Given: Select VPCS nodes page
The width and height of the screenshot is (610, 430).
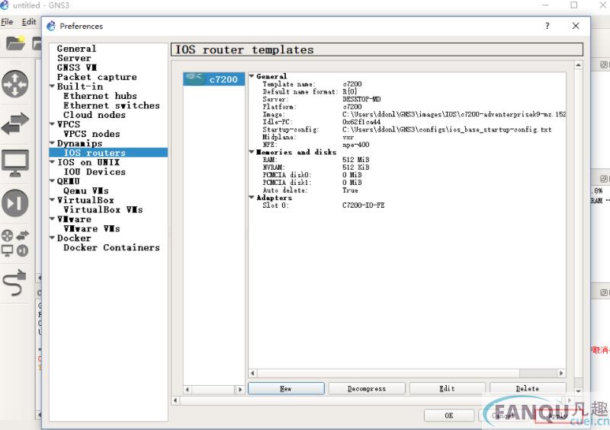Looking at the screenshot, I should tap(91, 134).
